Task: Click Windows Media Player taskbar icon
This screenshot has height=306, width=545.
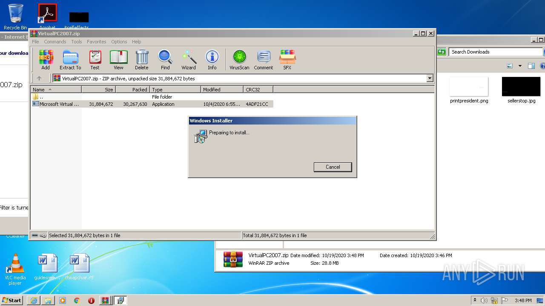Action: pos(63,300)
